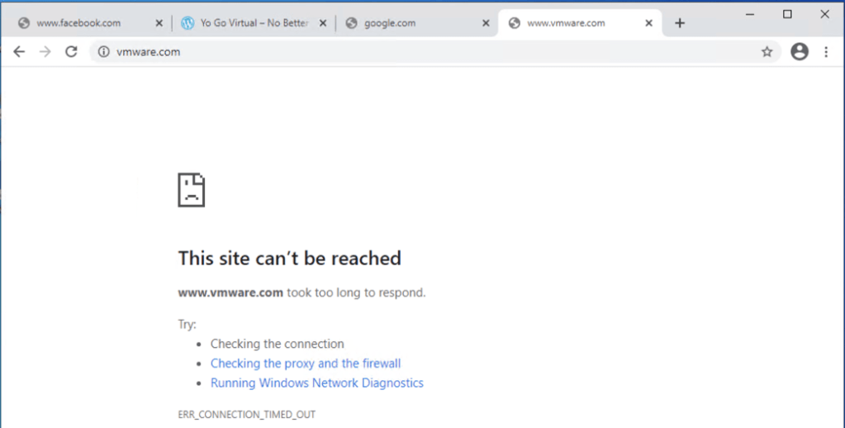Select the www.vmware.com tab

point(570,23)
